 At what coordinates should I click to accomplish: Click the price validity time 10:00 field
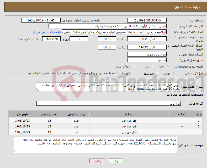(x=107, y=47)
